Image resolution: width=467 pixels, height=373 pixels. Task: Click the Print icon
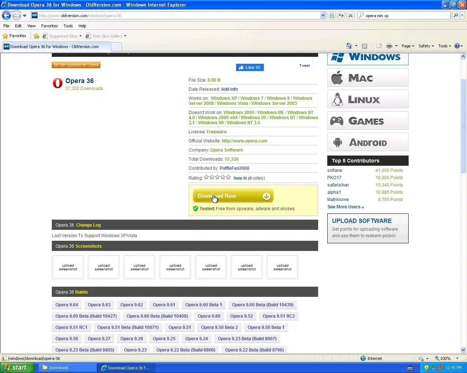pos(389,46)
